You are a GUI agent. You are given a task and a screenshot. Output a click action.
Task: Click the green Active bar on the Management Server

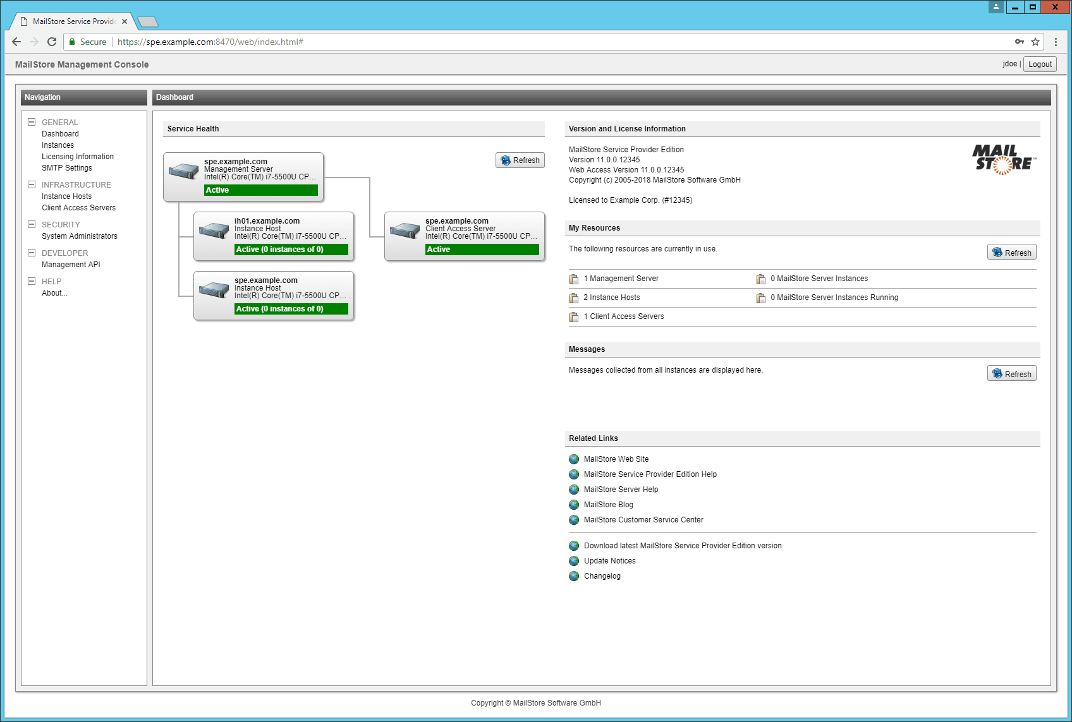coord(261,190)
